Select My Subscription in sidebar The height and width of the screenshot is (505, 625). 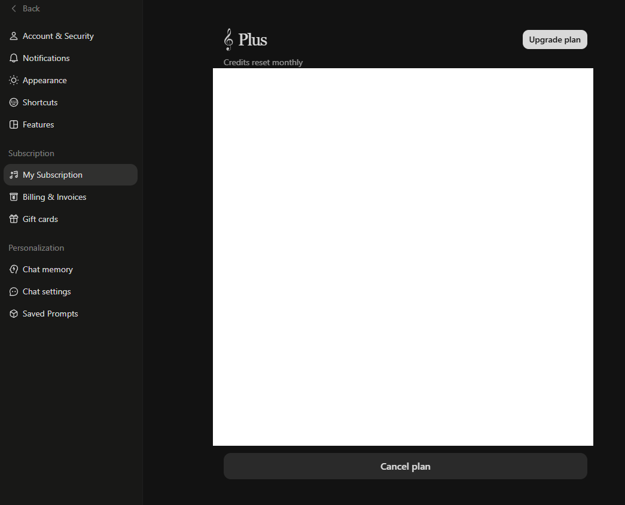[x=71, y=175]
